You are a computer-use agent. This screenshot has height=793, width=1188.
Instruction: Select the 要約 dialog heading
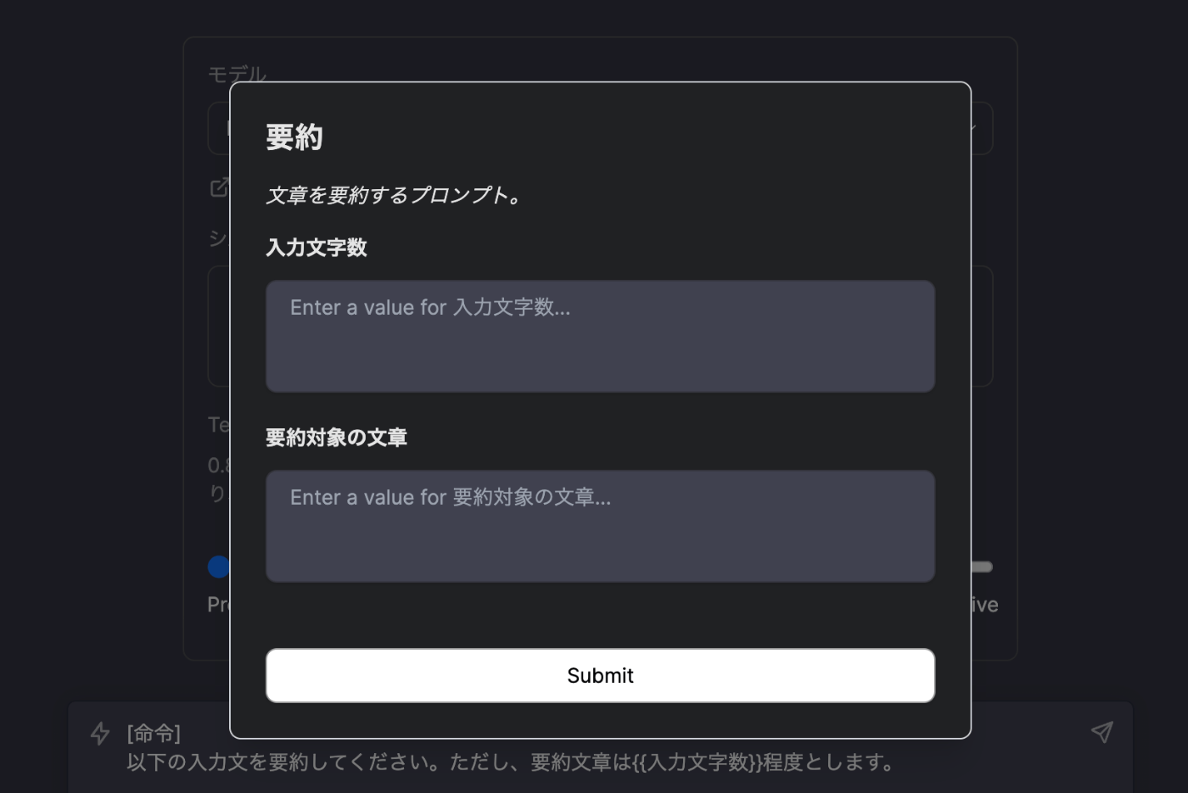(x=294, y=137)
